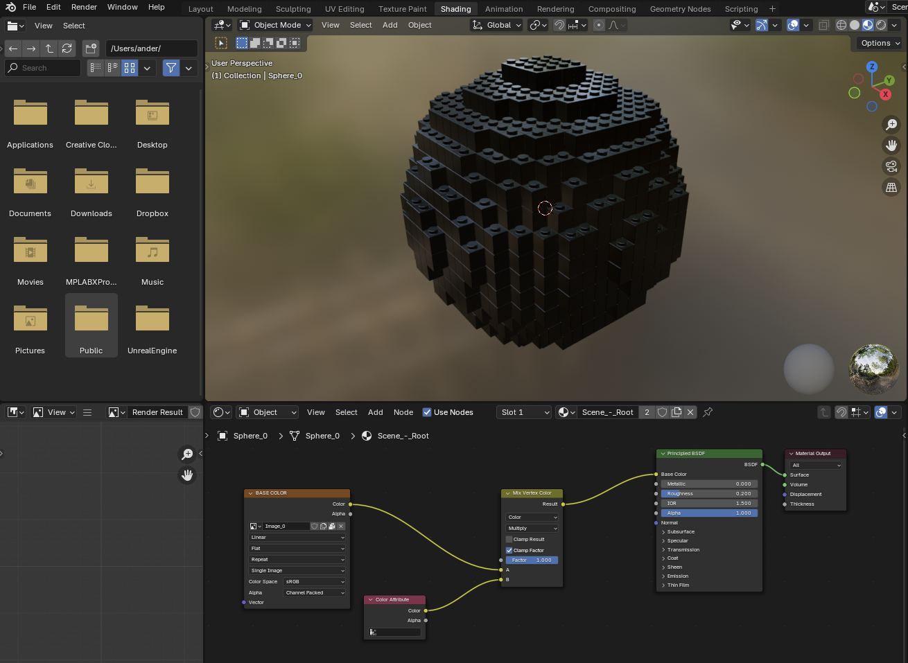Open the Object Mode dropdown
The image size is (908, 663).
275,25
